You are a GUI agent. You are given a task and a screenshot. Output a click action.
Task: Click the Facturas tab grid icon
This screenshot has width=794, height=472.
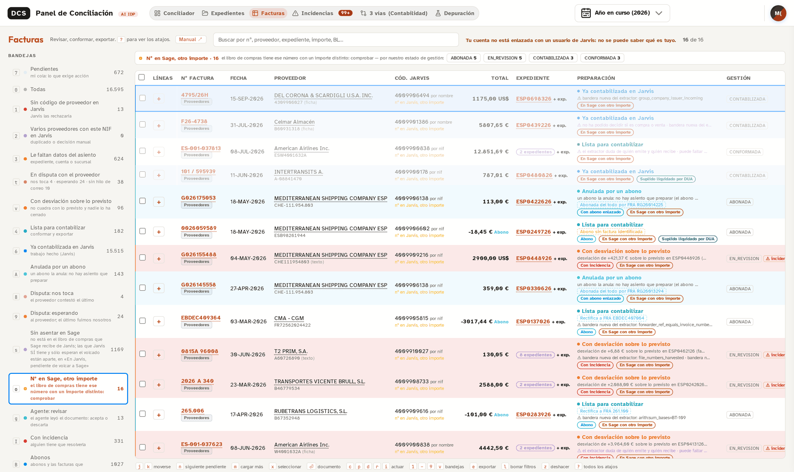pyautogui.click(x=255, y=13)
